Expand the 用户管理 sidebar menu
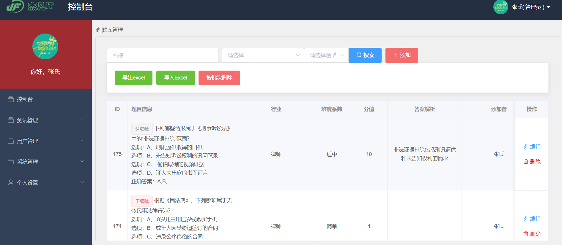The width and height of the screenshot is (562, 245). (46, 141)
